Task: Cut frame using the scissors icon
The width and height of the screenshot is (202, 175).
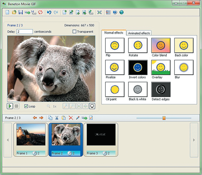Action: tap(57, 118)
